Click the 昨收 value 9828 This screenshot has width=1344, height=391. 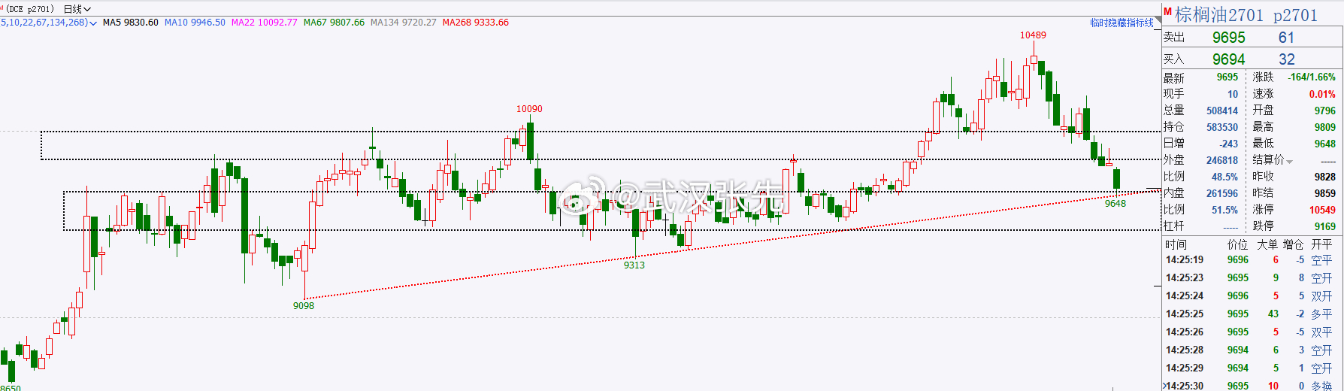pos(1325,177)
